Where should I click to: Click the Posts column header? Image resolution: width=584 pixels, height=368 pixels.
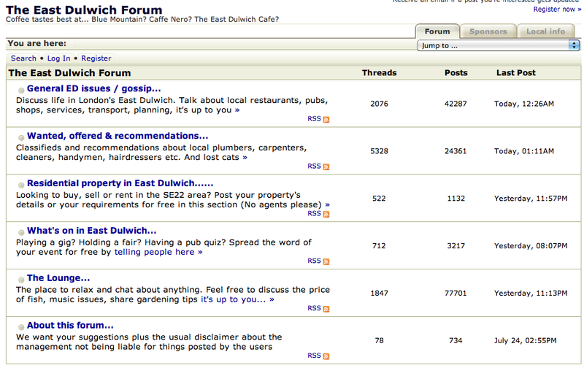456,73
